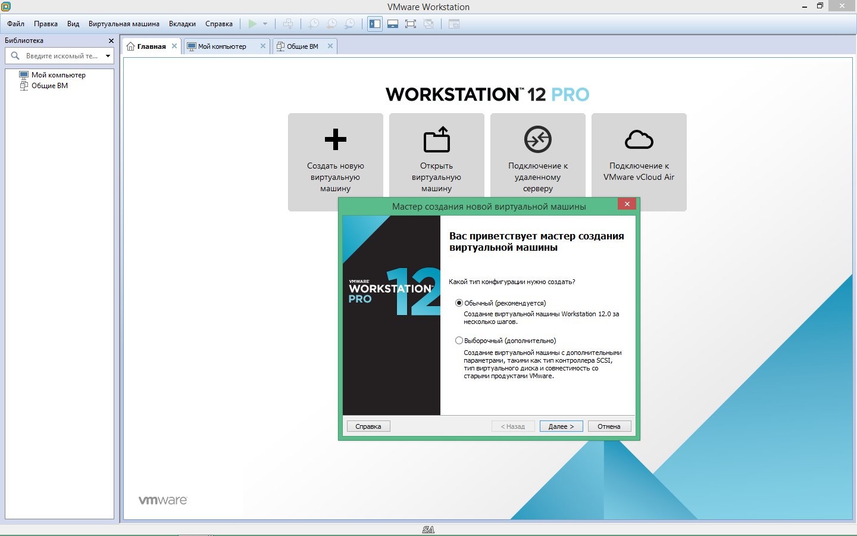Enter full screen mode from toolbar
This screenshot has height=536, width=857.
[411, 24]
